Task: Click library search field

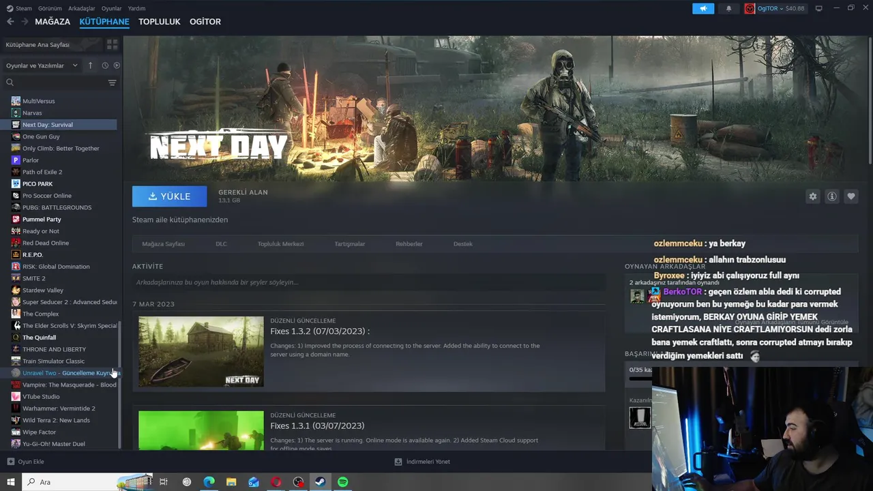Action: point(55,83)
